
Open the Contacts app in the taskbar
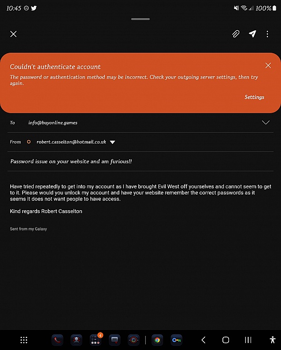pos(76,340)
